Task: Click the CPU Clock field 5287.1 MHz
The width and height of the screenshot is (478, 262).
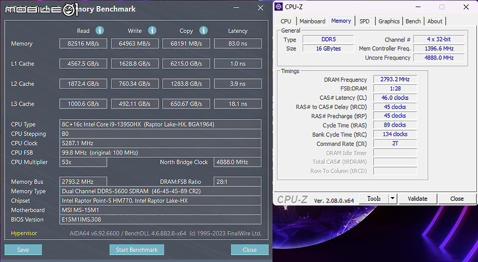Action: tap(161, 143)
